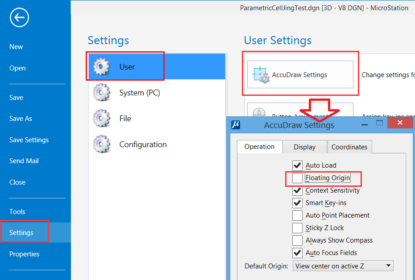The width and height of the screenshot is (415, 280).
Task: Enable the Floating Origin checkbox
Action: pyautogui.click(x=297, y=178)
